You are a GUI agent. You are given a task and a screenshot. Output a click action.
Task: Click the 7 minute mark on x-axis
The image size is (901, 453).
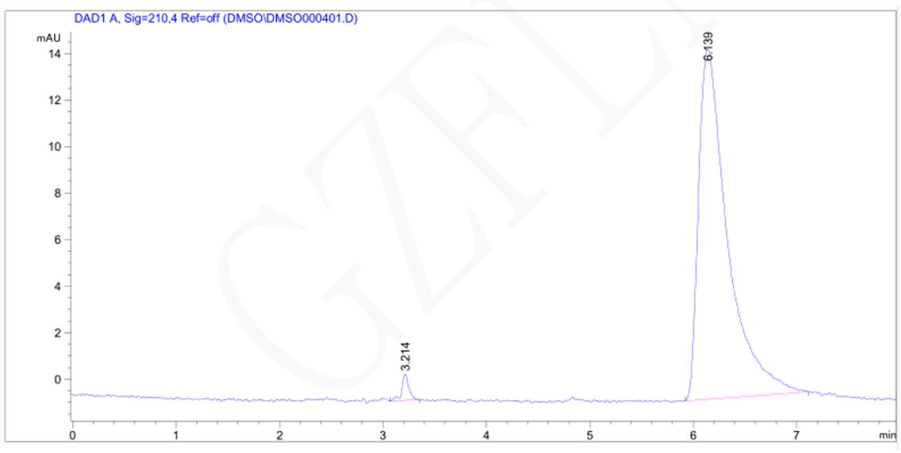[x=797, y=435]
